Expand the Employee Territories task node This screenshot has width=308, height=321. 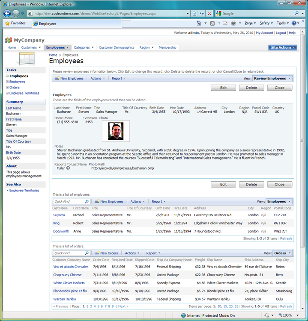click(x=7, y=93)
